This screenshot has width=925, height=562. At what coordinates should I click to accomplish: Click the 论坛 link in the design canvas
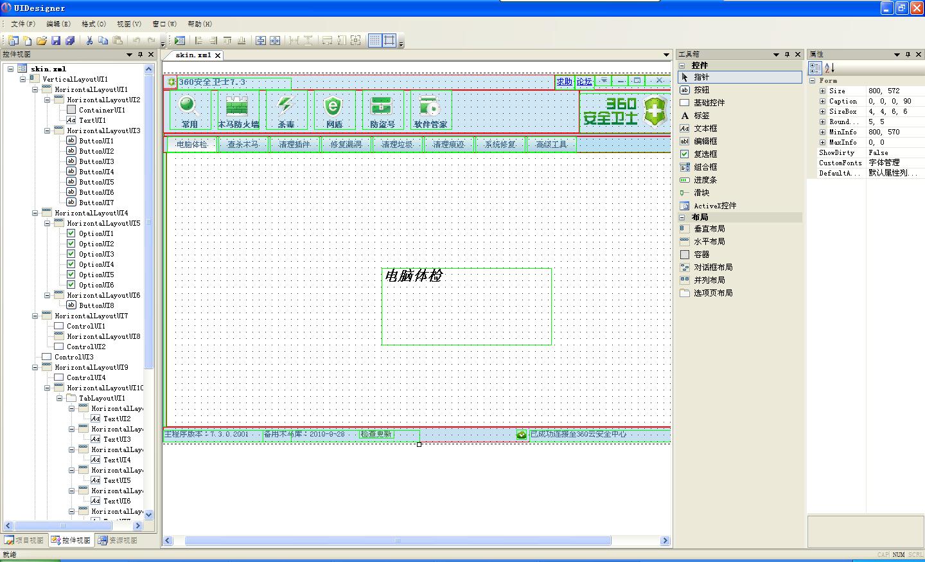(584, 82)
